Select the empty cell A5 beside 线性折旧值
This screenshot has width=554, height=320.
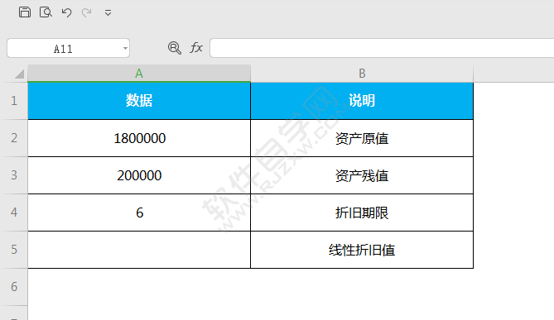pyautogui.click(x=139, y=250)
